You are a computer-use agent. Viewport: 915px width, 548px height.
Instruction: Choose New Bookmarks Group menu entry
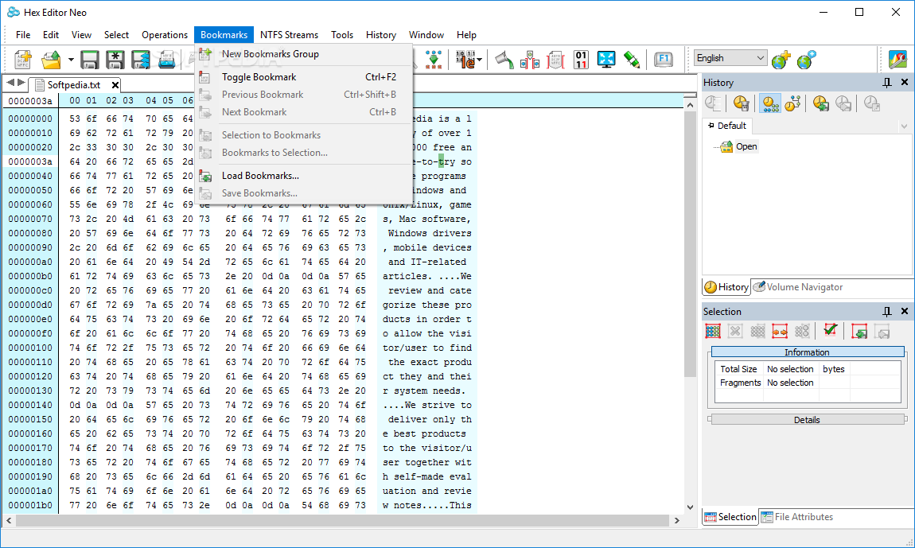pos(304,54)
